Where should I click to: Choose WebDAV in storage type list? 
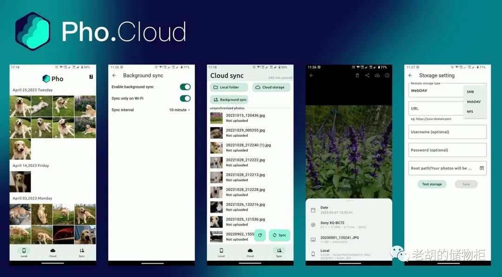pos(475,102)
